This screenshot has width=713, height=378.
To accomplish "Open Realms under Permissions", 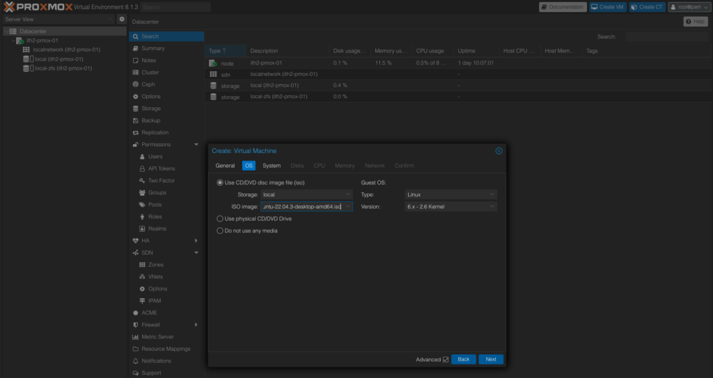I will [166, 228].
